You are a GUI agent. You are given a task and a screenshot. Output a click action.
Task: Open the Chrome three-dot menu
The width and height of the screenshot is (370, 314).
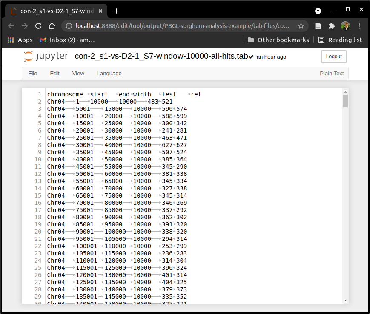359,26
